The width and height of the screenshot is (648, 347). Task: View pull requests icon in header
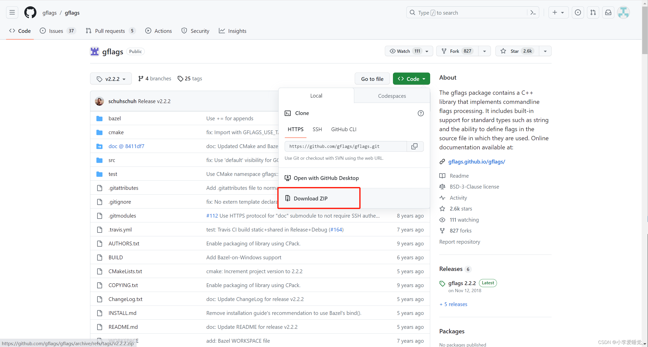point(593,13)
